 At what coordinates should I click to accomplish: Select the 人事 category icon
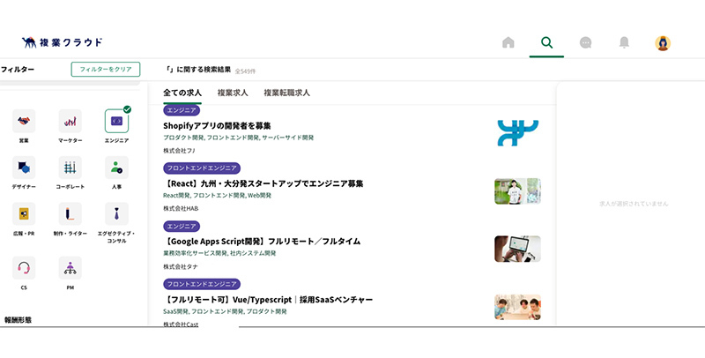click(x=116, y=168)
